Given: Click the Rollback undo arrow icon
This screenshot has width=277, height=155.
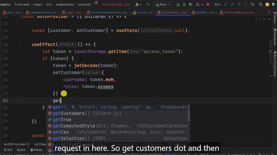Looking at the screenshot, I should point(252,5).
